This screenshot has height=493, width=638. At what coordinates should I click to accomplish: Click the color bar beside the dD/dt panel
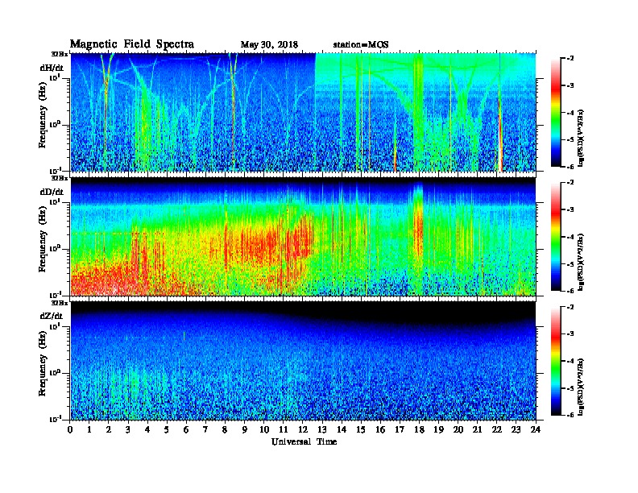(556, 236)
